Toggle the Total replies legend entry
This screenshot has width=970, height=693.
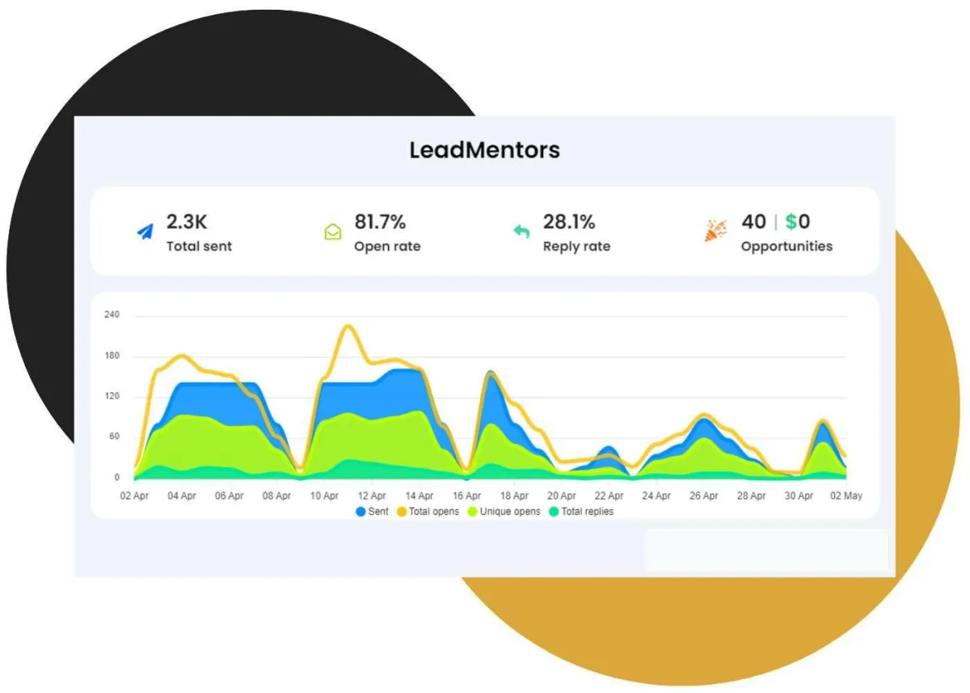pyautogui.click(x=581, y=512)
